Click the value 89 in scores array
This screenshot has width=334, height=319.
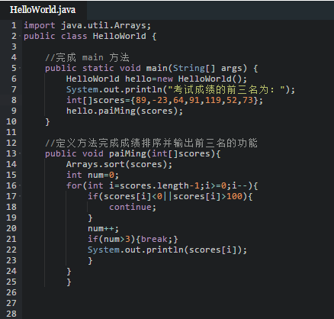point(141,100)
